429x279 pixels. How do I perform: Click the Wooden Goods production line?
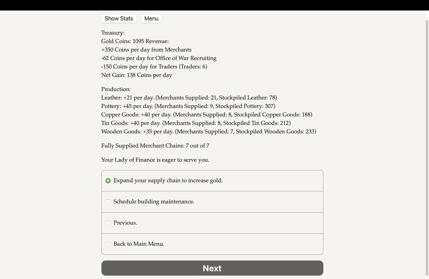[x=209, y=132]
